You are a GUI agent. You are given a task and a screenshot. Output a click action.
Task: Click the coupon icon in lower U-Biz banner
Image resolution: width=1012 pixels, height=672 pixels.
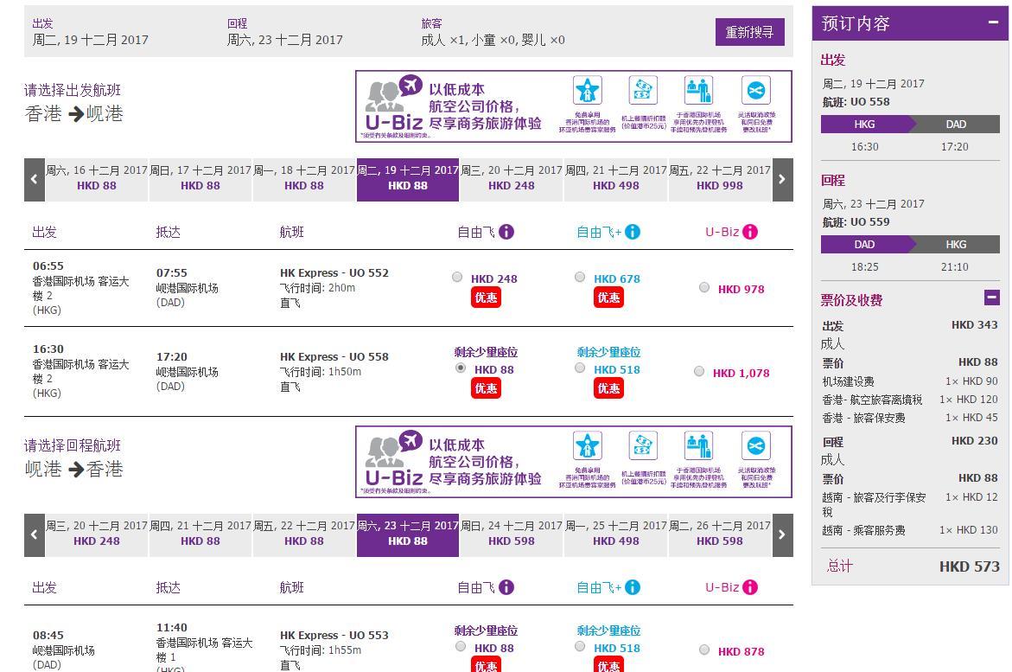click(643, 446)
